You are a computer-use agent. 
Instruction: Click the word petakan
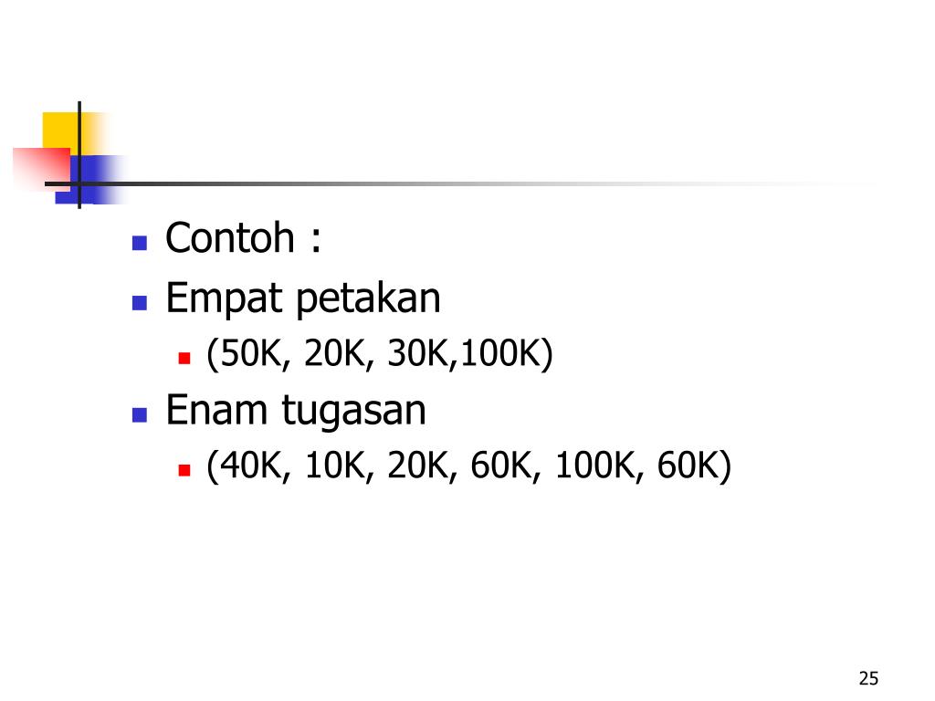click(x=368, y=299)
